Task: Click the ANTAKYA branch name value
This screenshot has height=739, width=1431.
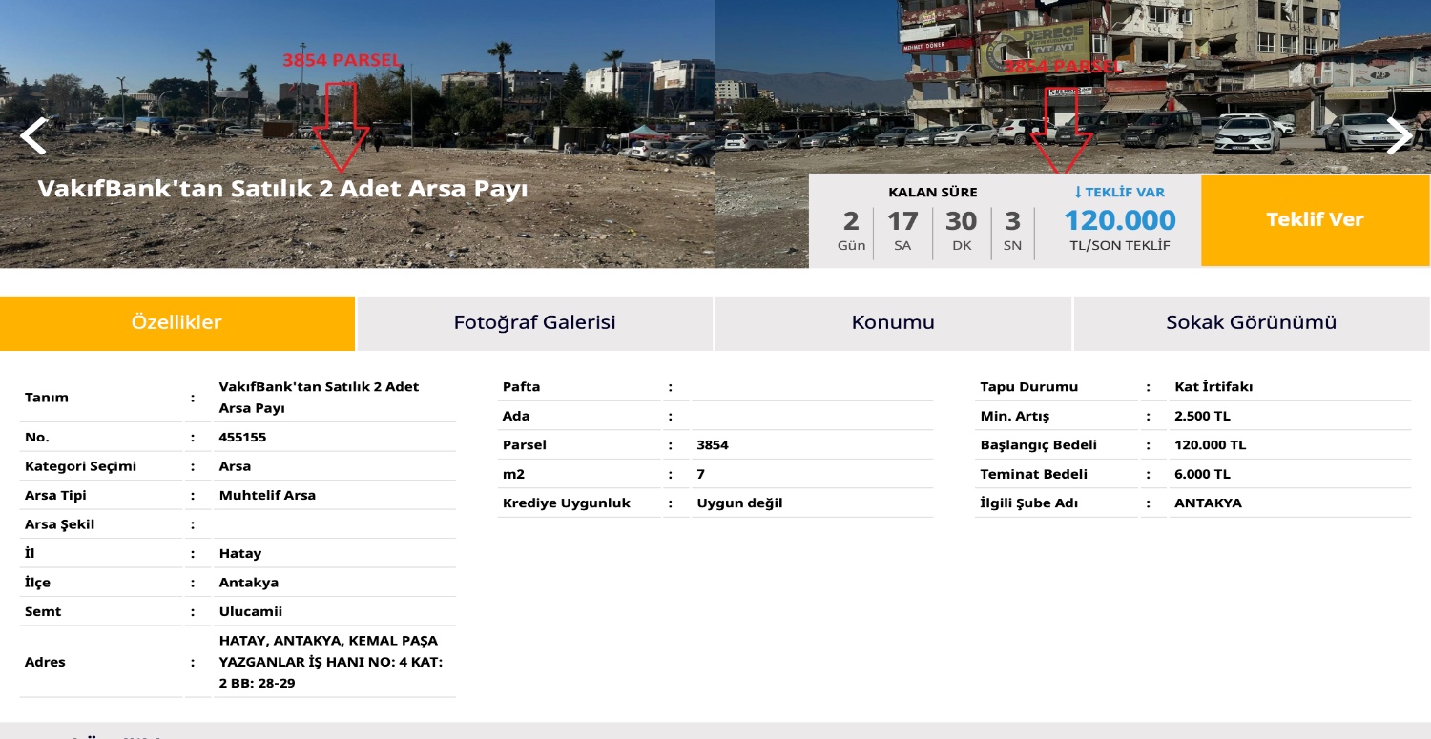Action: (x=1208, y=503)
